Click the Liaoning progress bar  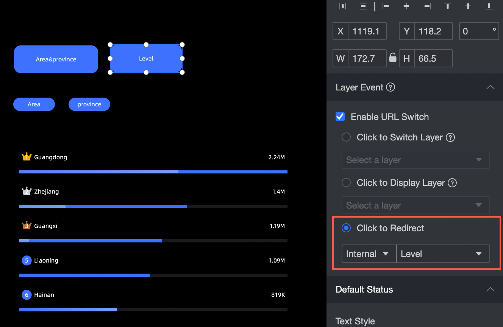(153, 275)
